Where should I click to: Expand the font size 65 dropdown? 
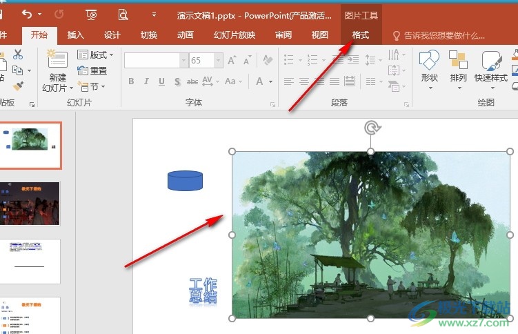[218, 61]
